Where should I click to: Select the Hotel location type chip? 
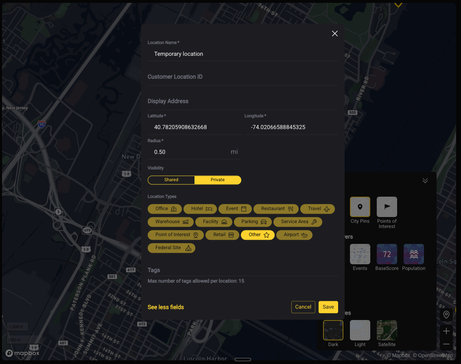(x=200, y=208)
